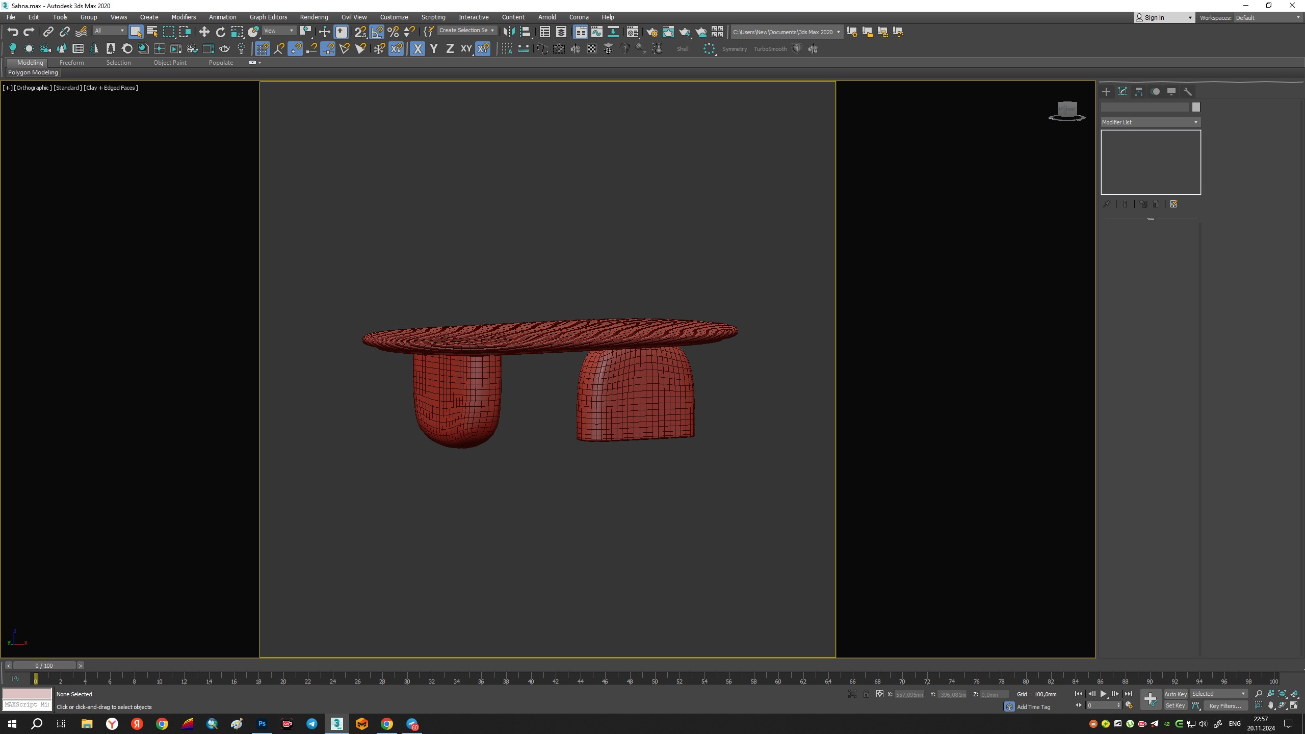This screenshot has height=734, width=1305.
Task: Click the Configure Modifier Sets icon
Action: (x=1174, y=204)
